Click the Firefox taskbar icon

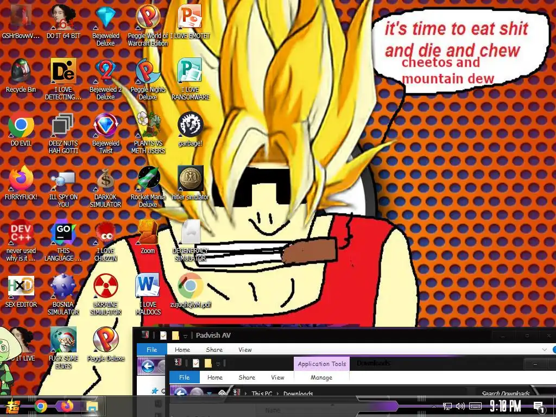point(67,406)
